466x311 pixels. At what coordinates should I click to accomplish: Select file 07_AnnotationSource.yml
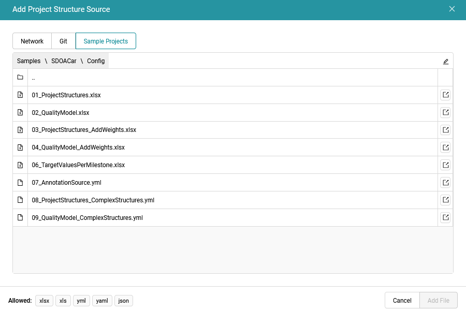coord(232,182)
